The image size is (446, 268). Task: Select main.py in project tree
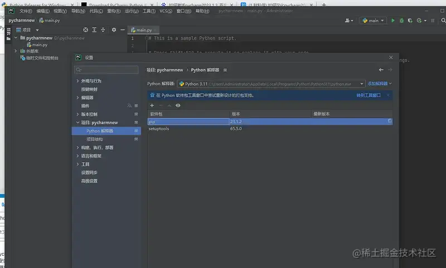click(x=37, y=45)
